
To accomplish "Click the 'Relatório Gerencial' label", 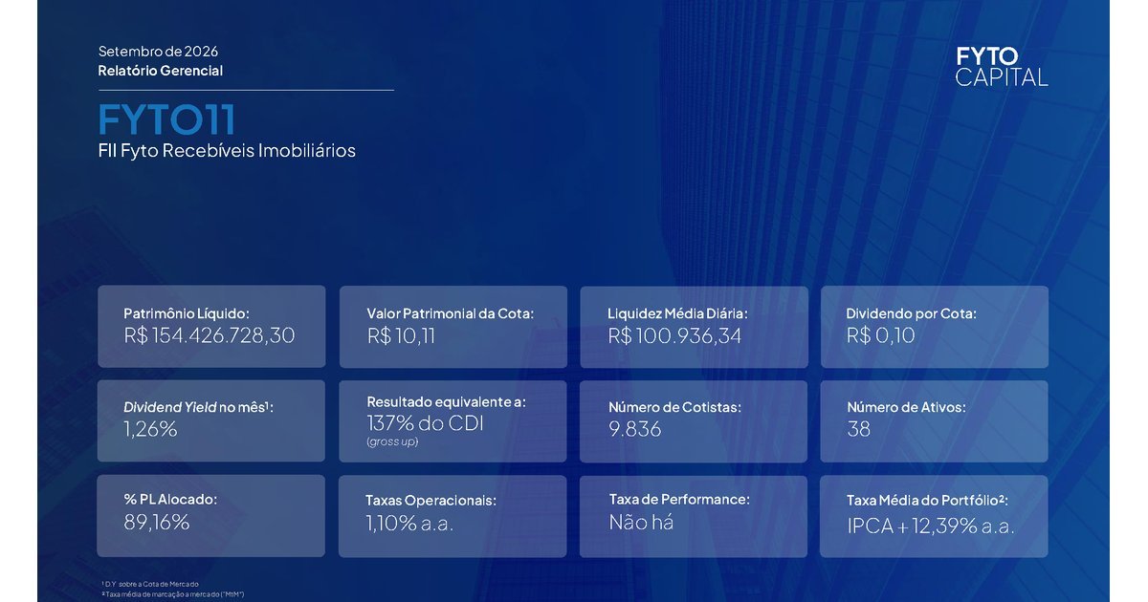I will coord(160,71).
